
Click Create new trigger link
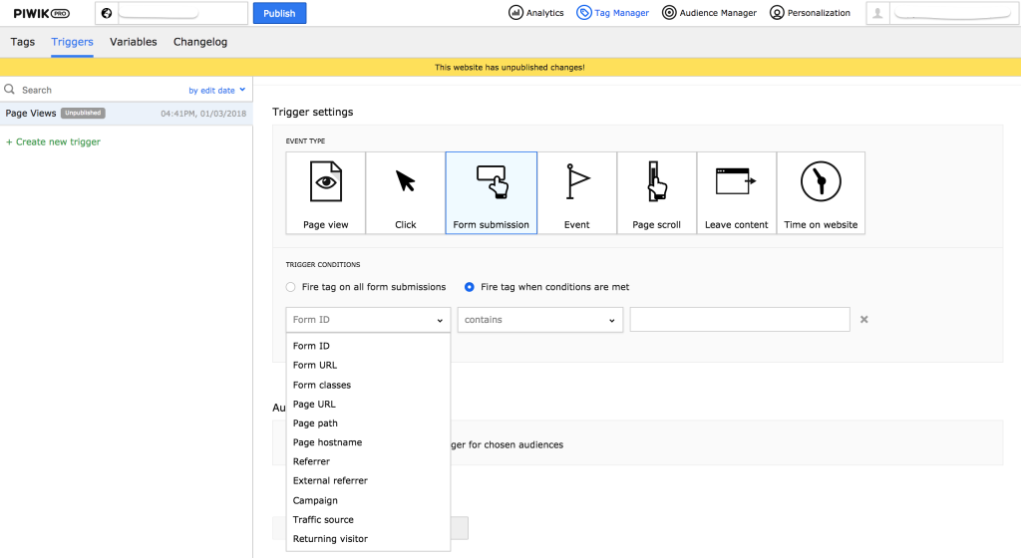(54, 141)
